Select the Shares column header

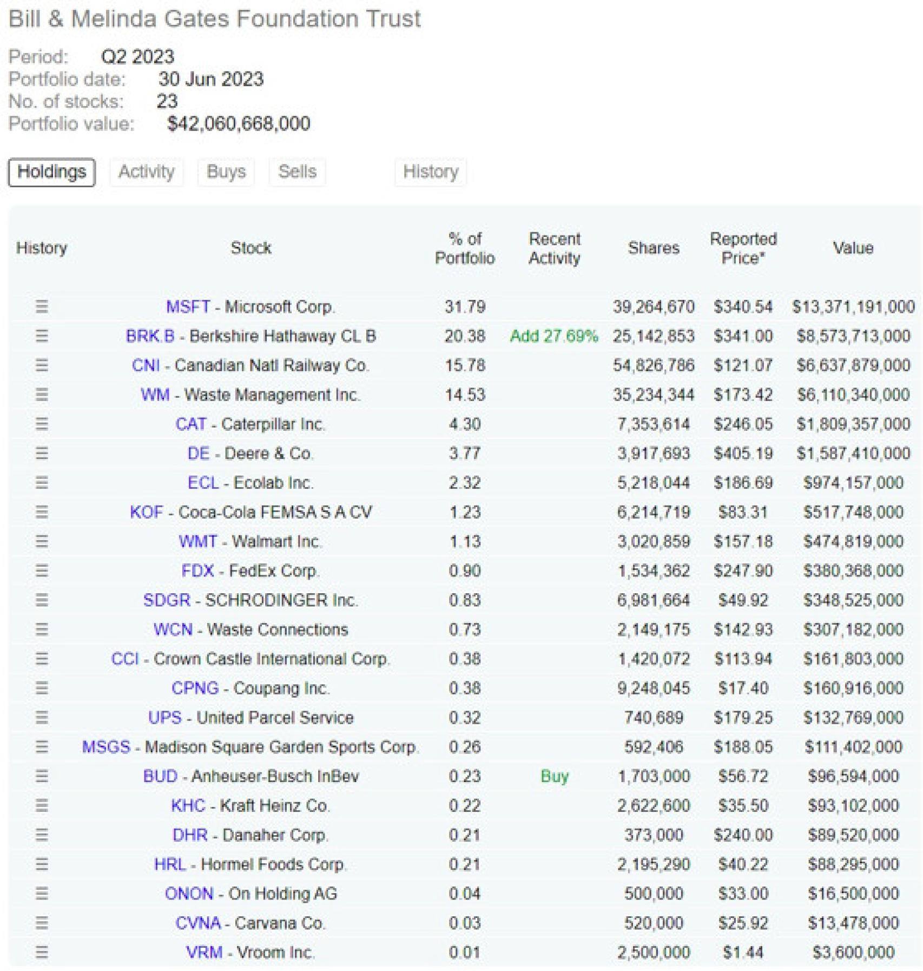pyautogui.click(x=654, y=248)
